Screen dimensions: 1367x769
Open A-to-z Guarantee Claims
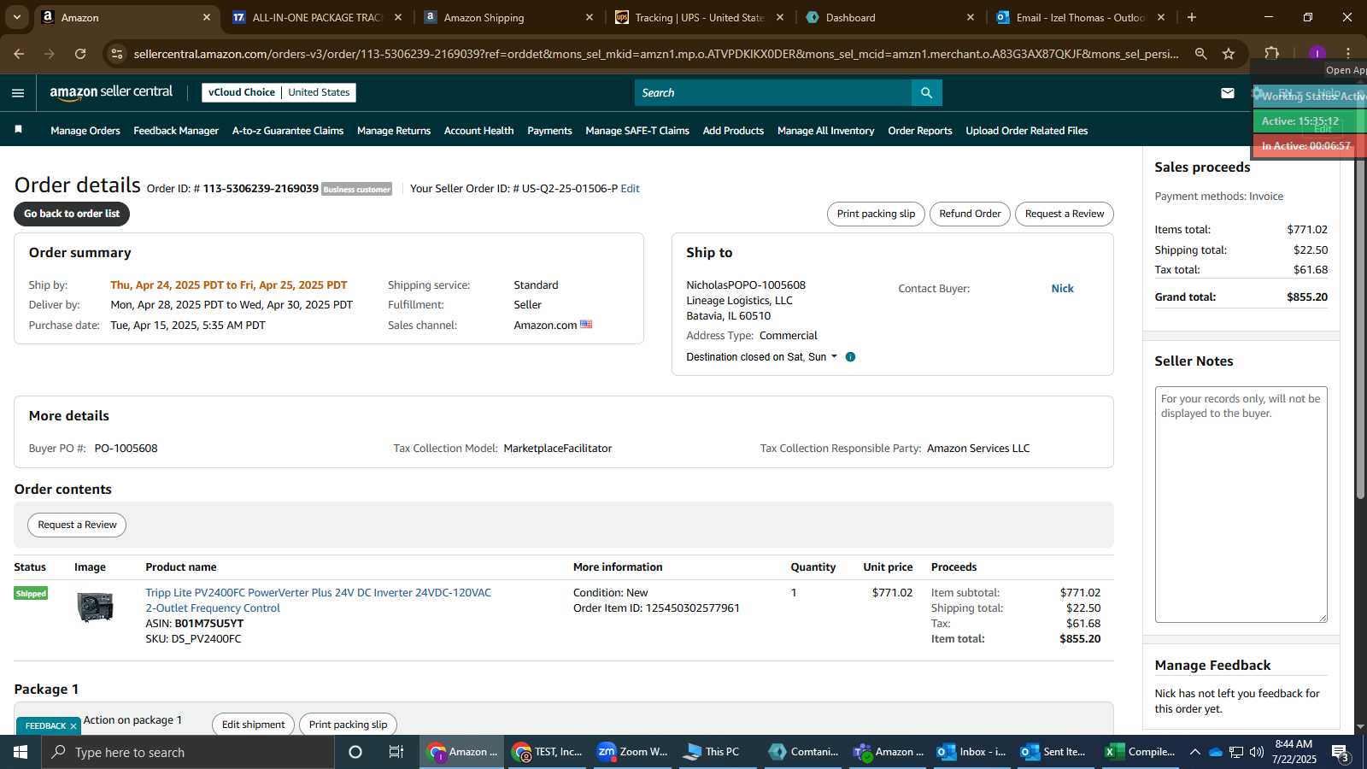(x=288, y=131)
